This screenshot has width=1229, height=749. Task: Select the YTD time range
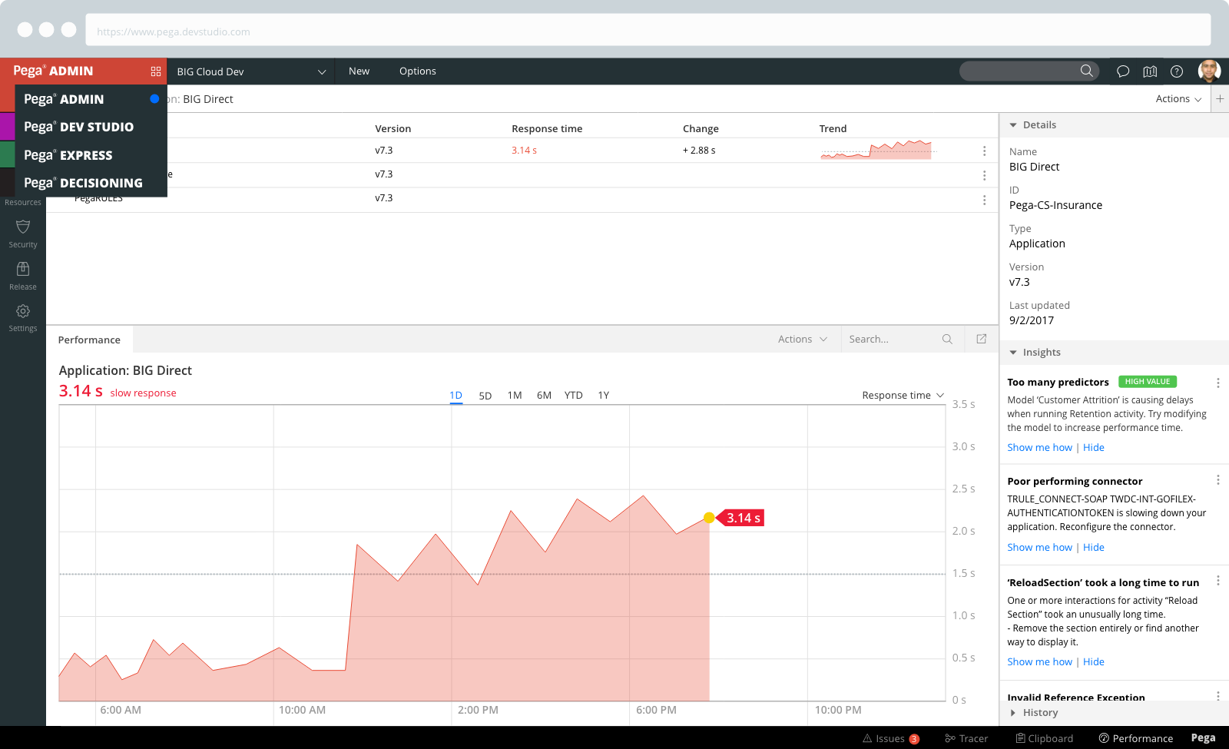(573, 396)
